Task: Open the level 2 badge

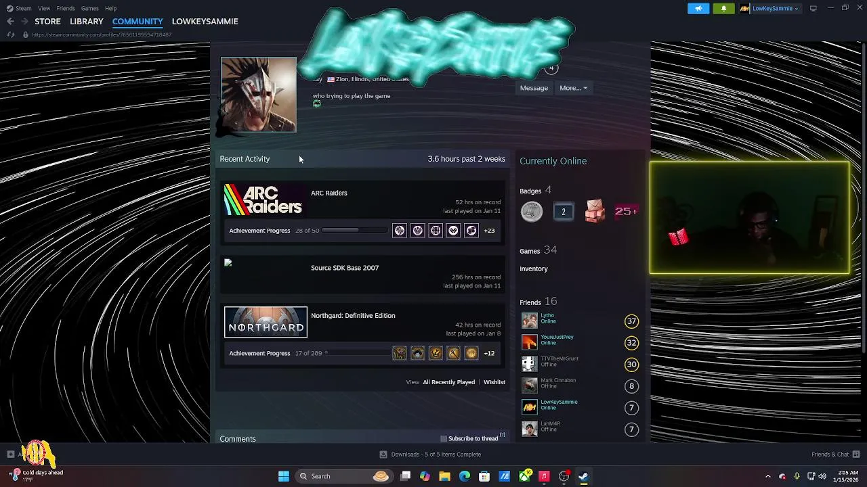Action: [563, 212]
